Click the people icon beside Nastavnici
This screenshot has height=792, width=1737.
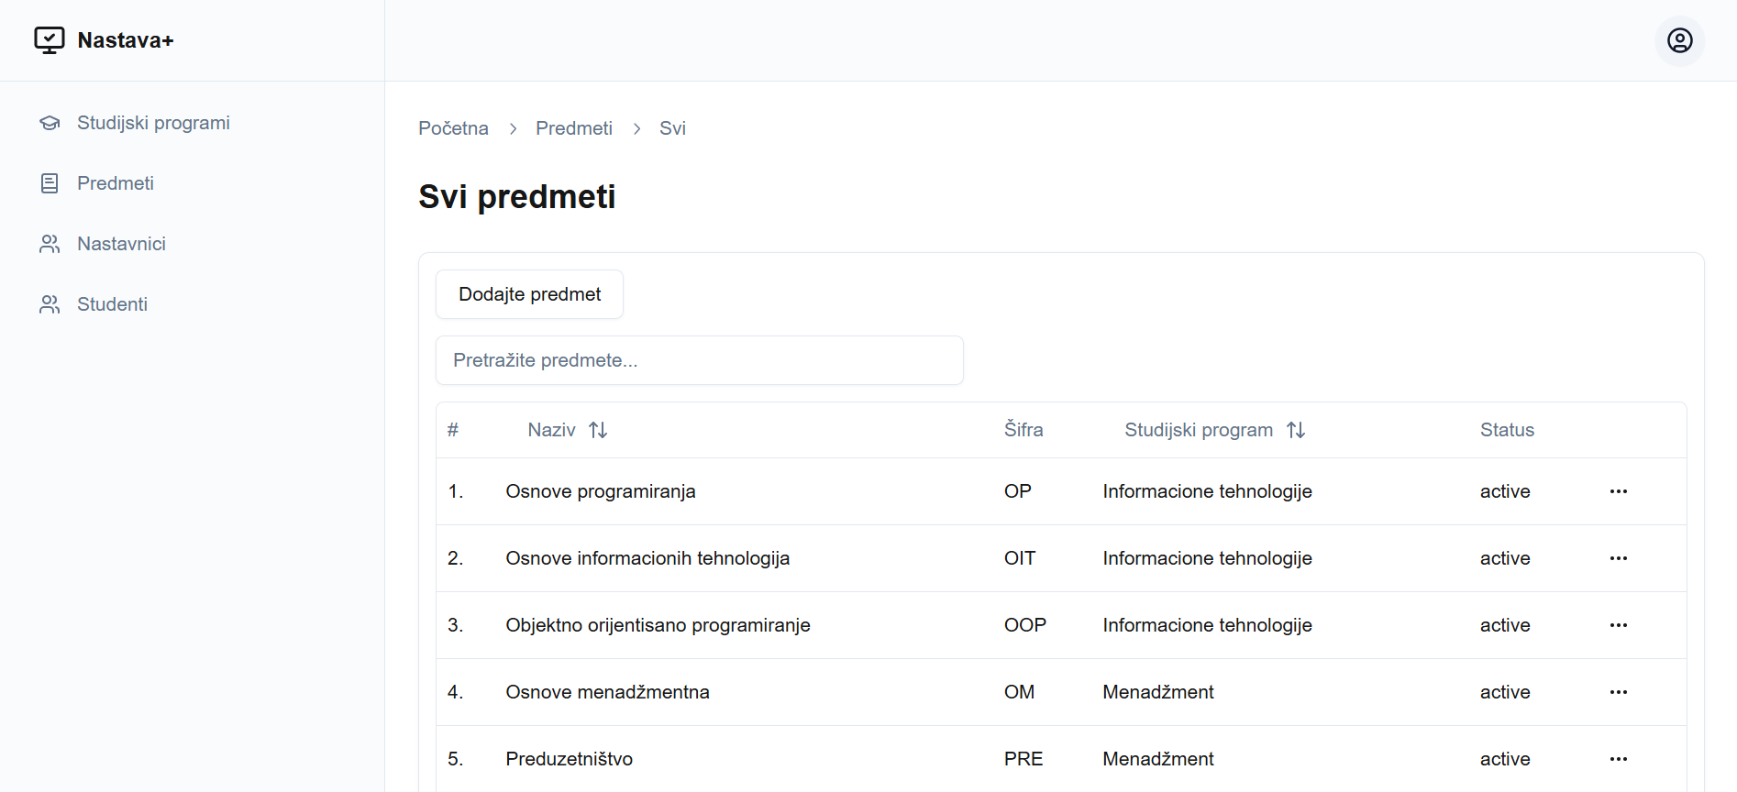click(50, 244)
